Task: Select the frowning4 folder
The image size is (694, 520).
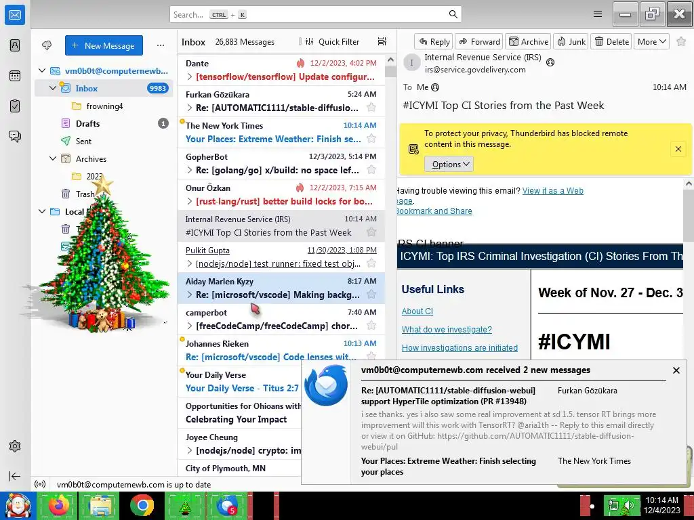Action: pyautogui.click(x=104, y=106)
